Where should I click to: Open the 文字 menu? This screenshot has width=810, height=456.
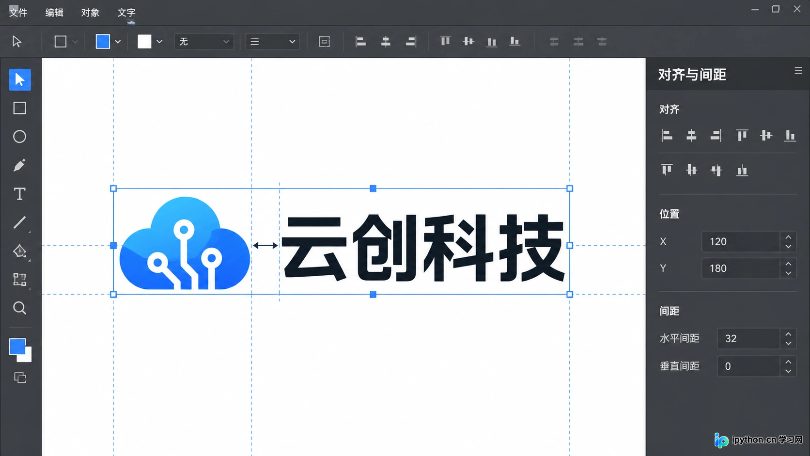(x=126, y=13)
